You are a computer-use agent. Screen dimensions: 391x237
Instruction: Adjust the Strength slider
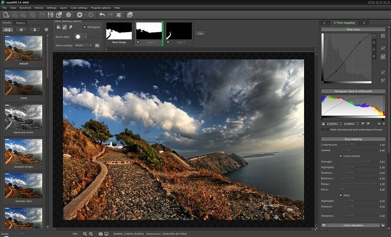[358, 162]
